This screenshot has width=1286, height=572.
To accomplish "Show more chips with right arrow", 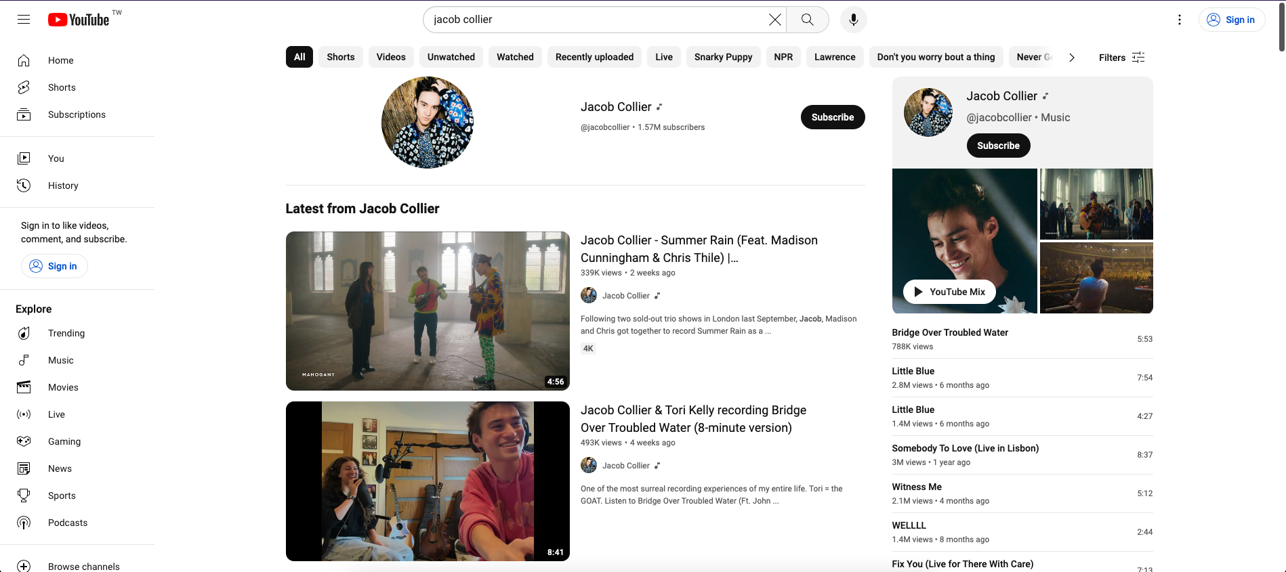I will (x=1071, y=57).
